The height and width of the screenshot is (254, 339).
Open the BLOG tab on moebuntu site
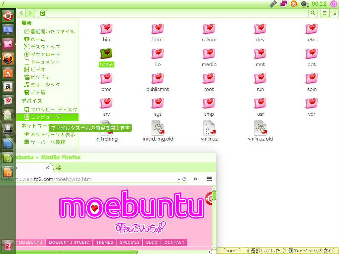[152, 242]
